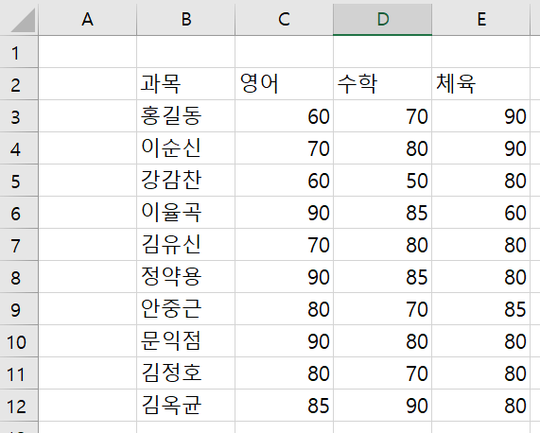The image size is (540, 433).
Task: Click 홍길동's 영어 score 60
Action: pos(284,116)
